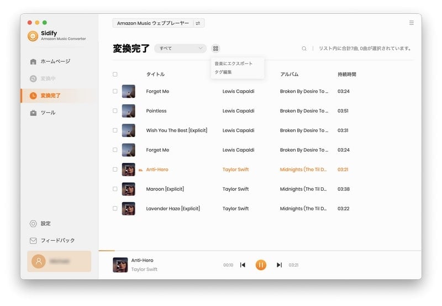This screenshot has width=442, height=306.
Task: Click the search magnifier icon
Action: click(x=304, y=49)
